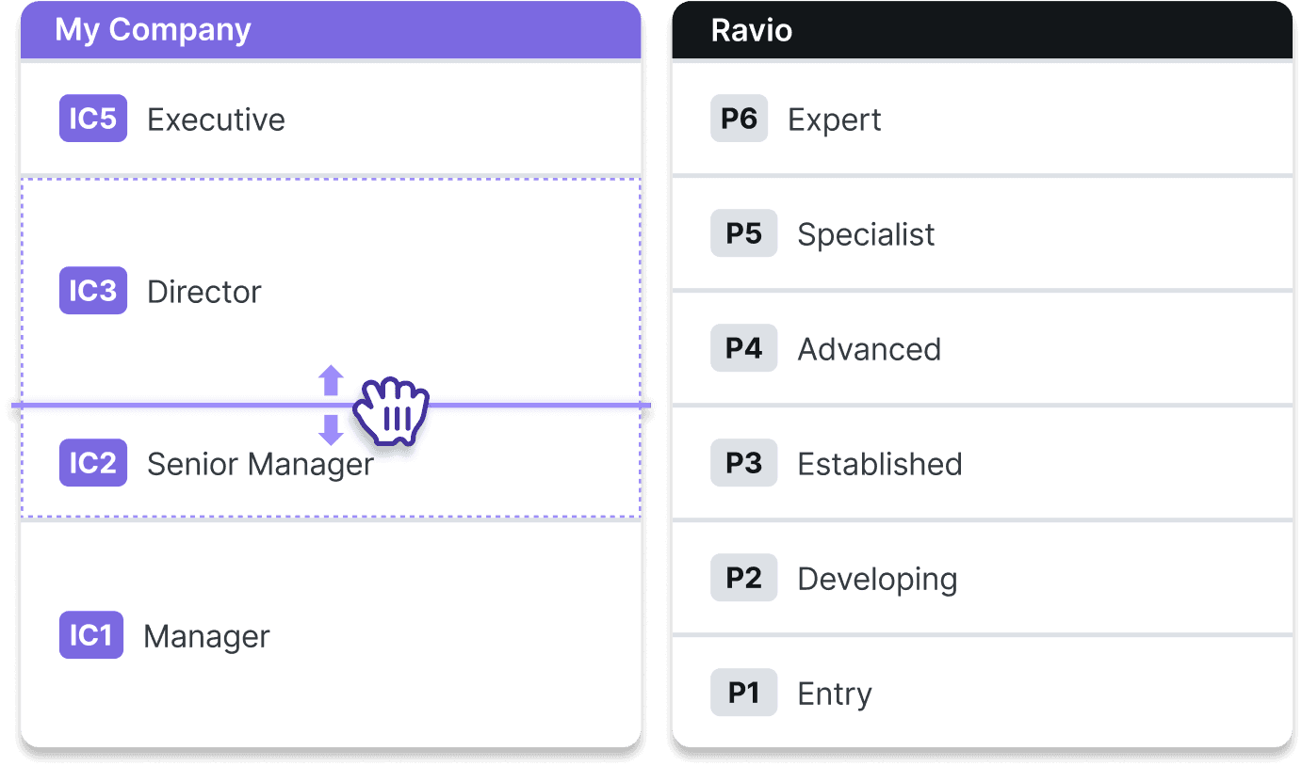Image resolution: width=1302 pixels, height=766 pixels.
Task: Click the IC3 level badge
Action: (92, 291)
